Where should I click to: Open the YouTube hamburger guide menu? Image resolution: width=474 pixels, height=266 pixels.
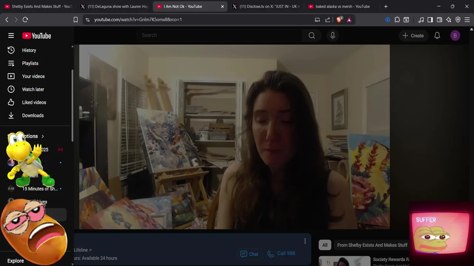[x=11, y=35]
